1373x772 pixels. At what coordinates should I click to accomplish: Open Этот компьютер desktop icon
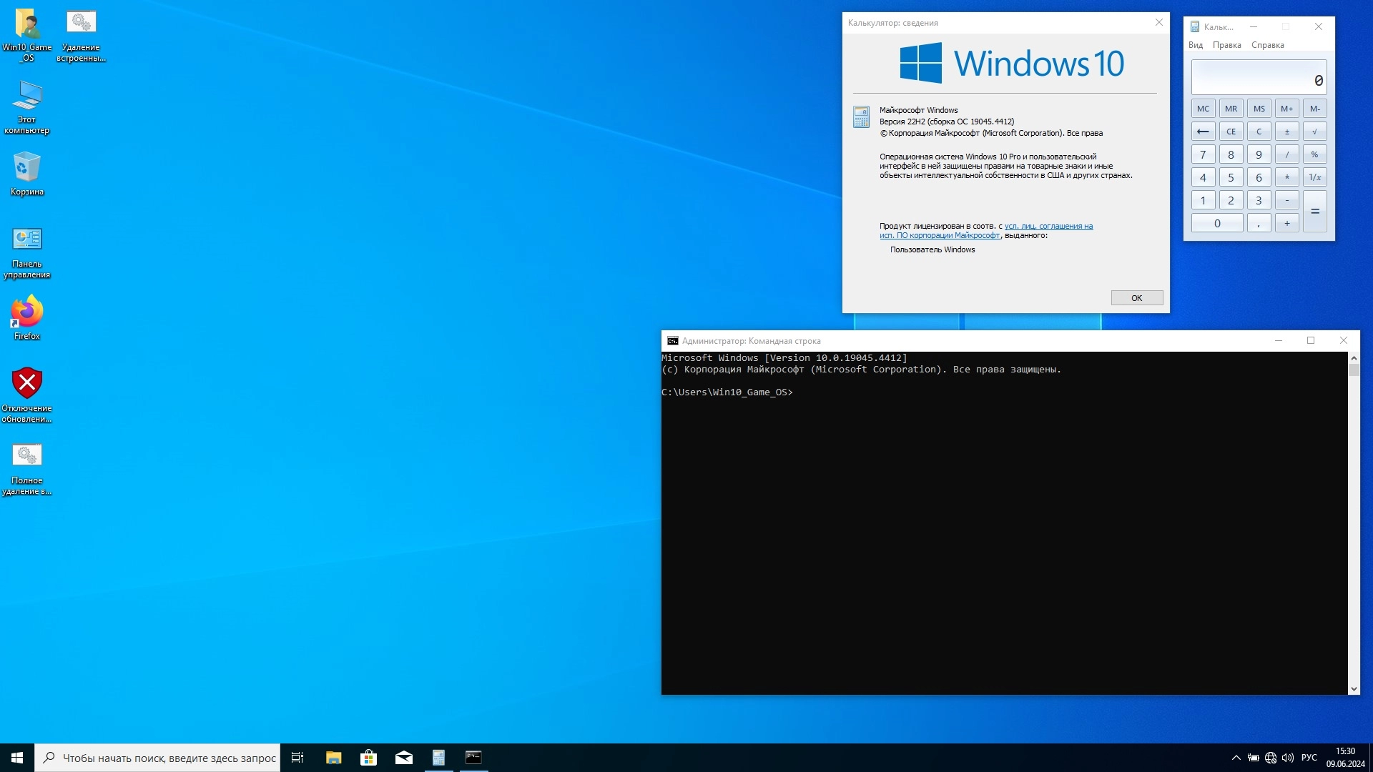(27, 96)
